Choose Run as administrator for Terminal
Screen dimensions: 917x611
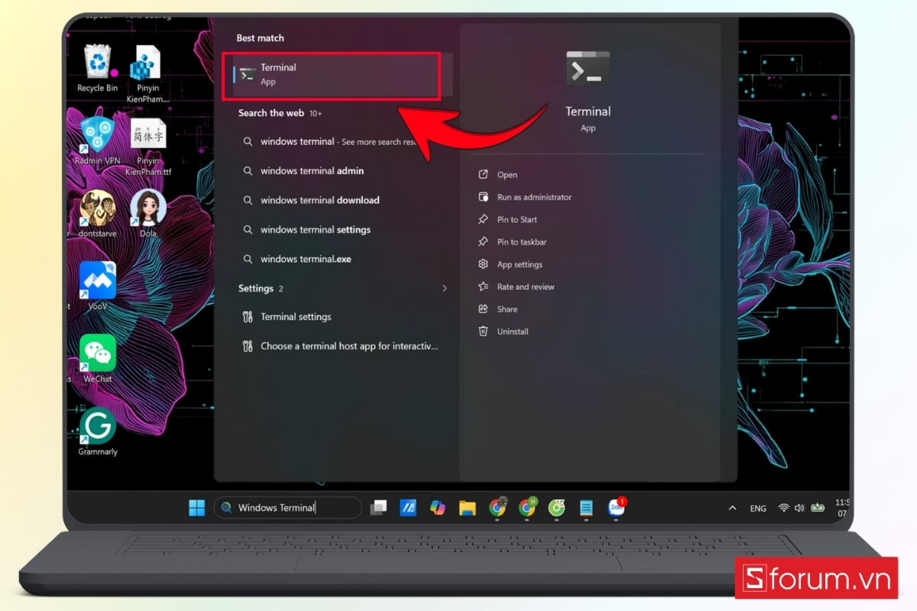pyautogui.click(x=524, y=197)
